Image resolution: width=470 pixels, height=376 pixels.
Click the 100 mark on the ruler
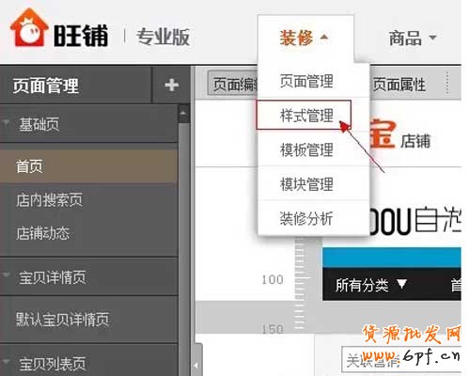(273, 279)
